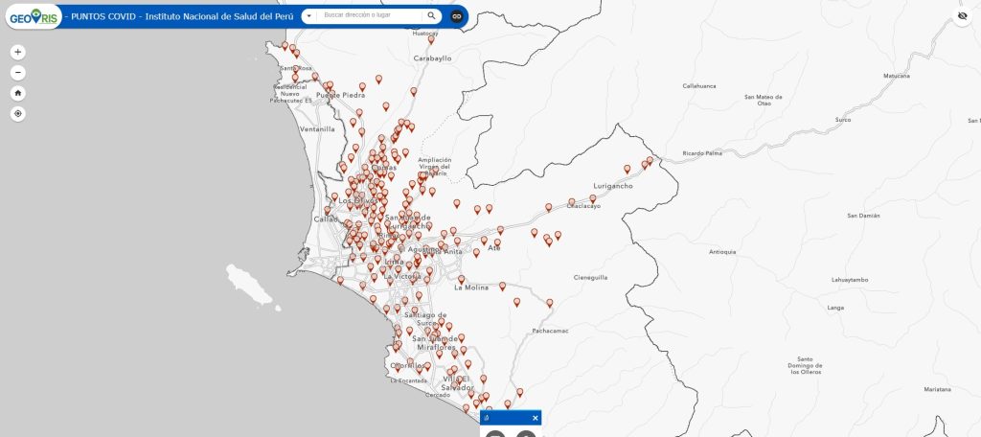Click left round button in bottom popup

point(494,434)
